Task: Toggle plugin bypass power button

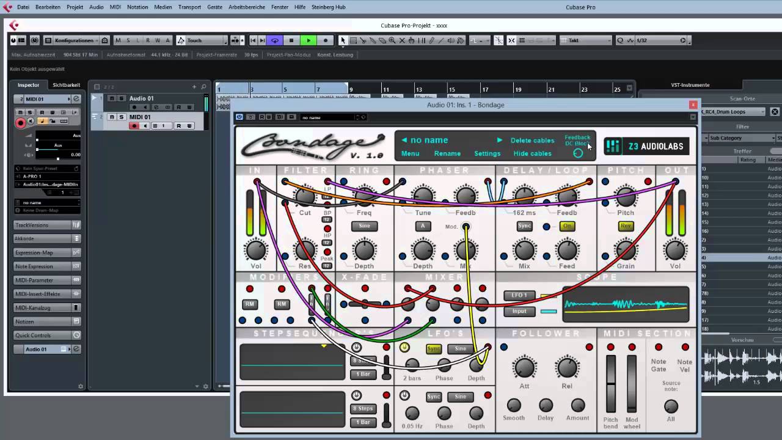Action: coord(239,117)
